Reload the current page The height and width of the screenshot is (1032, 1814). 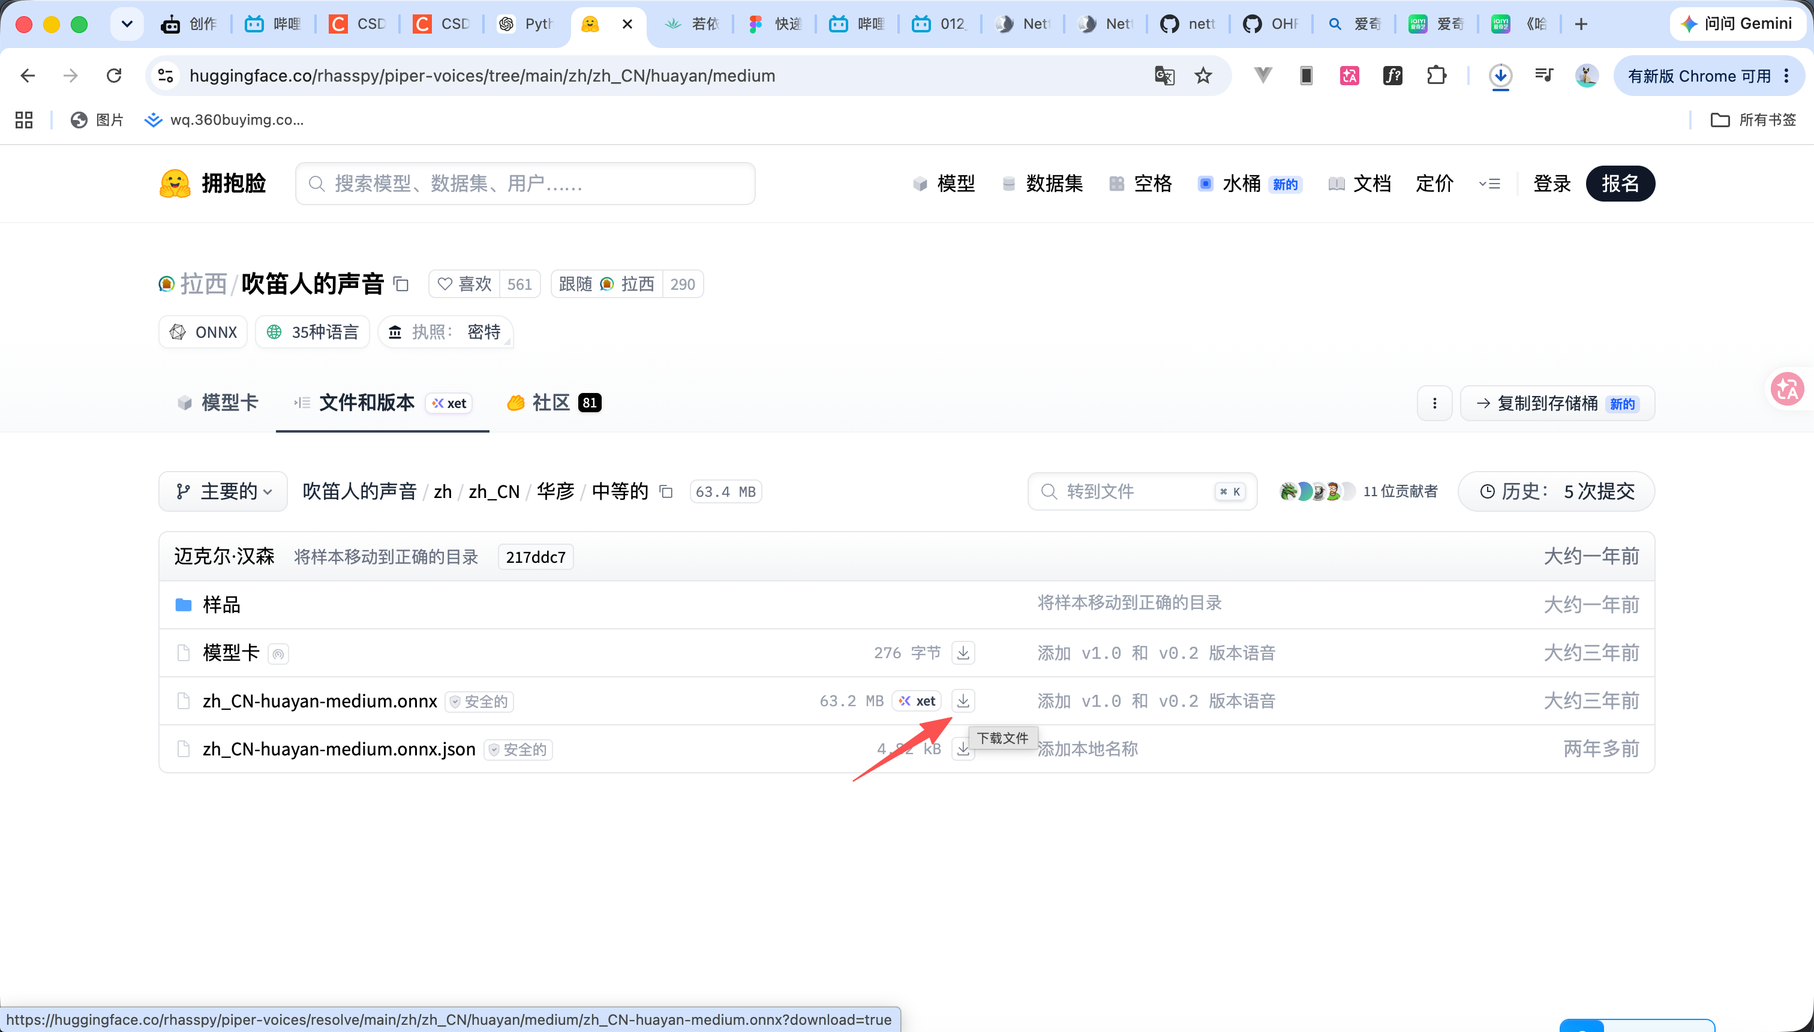(x=113, y=75)
